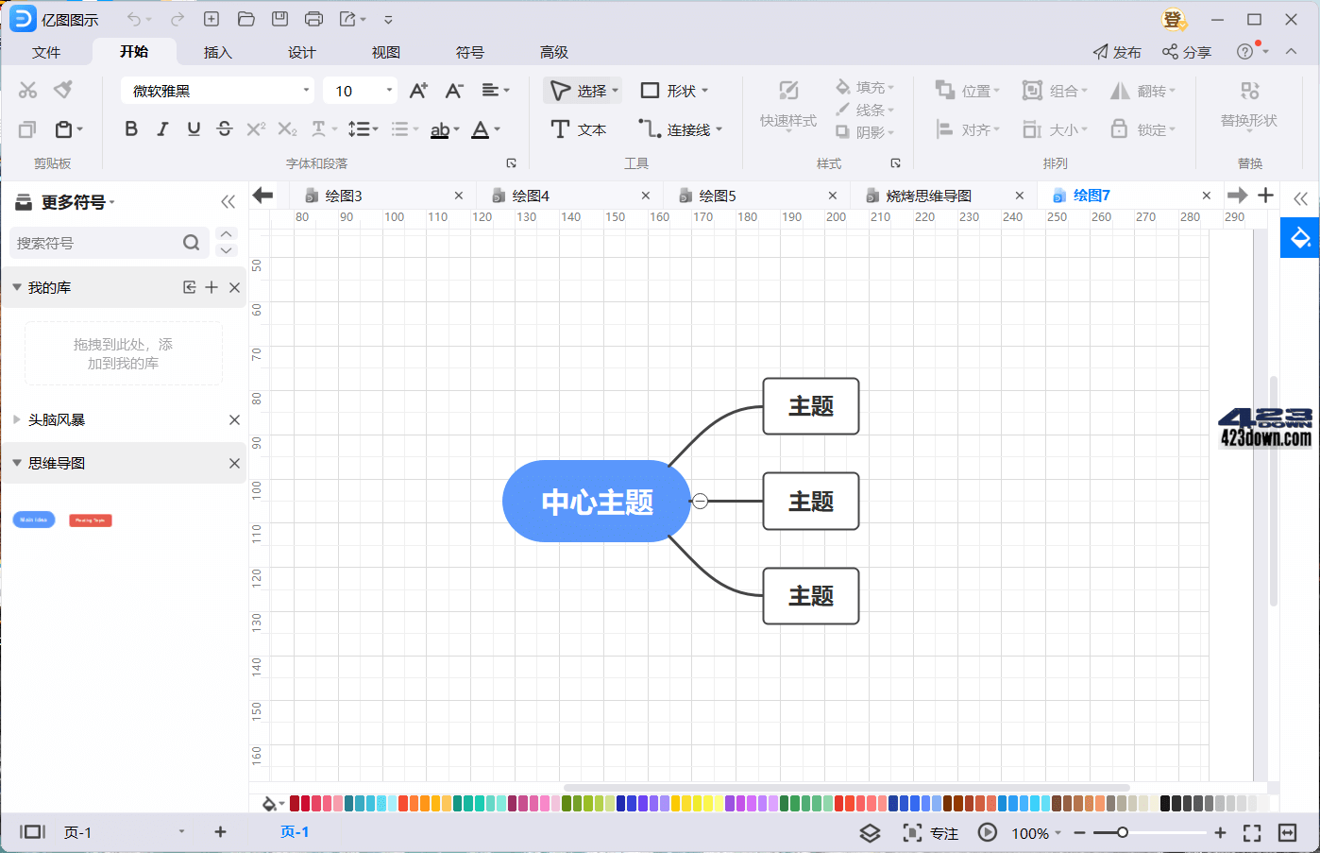
Task: Toggle Underline formatting
Action: point(194,128)
